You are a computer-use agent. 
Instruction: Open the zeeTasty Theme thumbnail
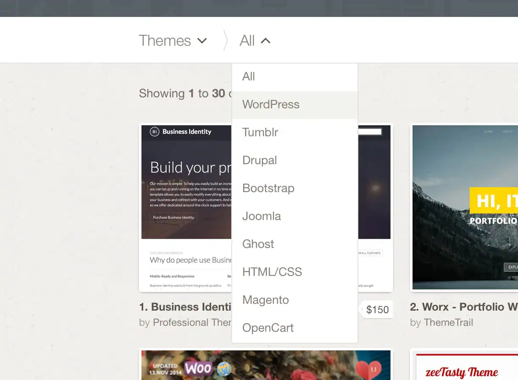464,364
